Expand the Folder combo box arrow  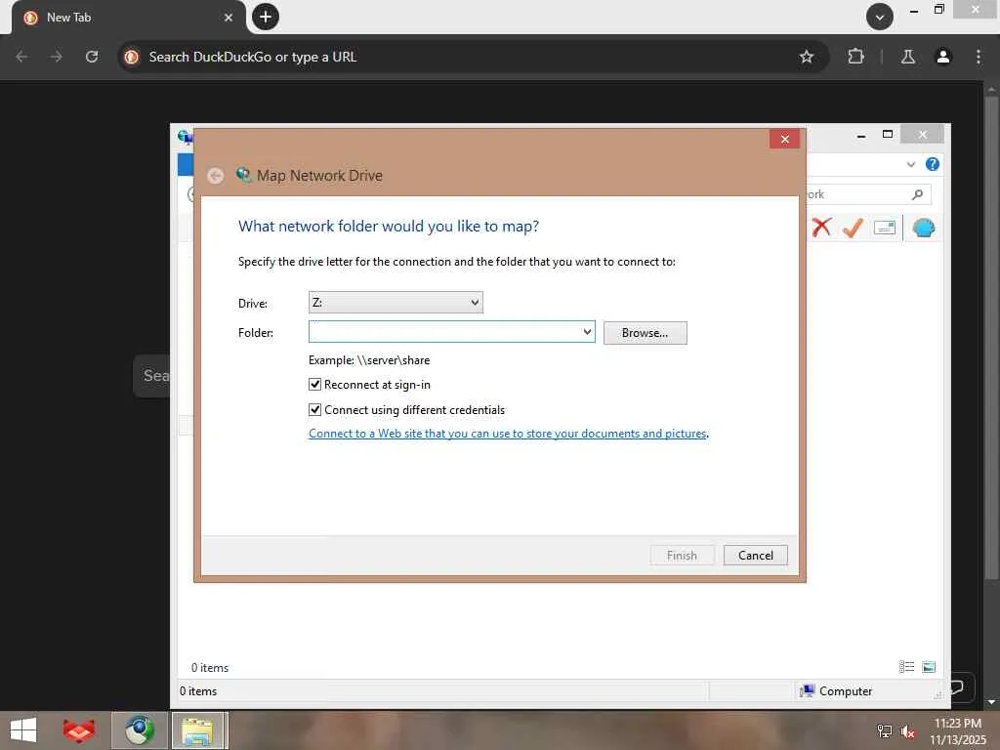click(x=587, y=332)
